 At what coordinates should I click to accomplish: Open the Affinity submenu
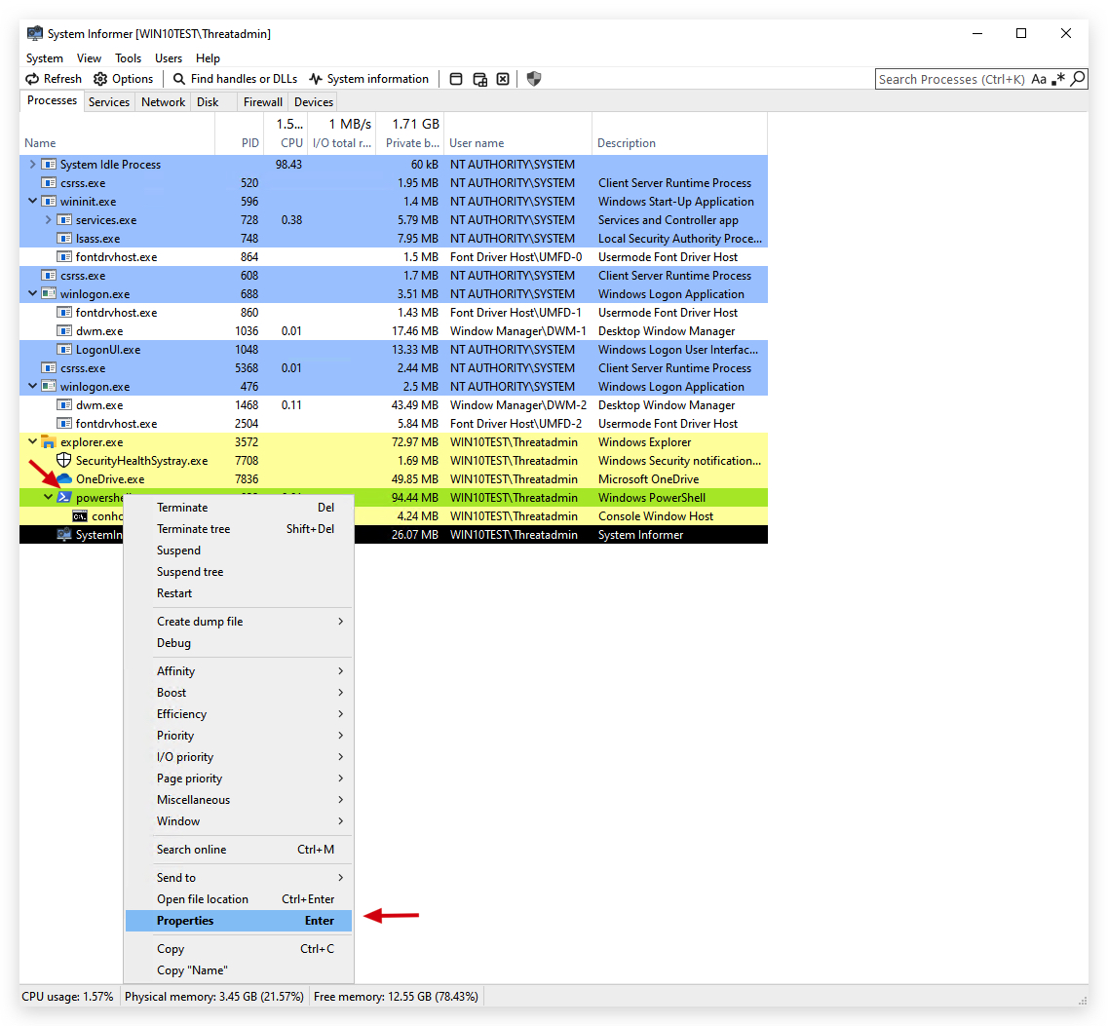[x=239, y=671]
